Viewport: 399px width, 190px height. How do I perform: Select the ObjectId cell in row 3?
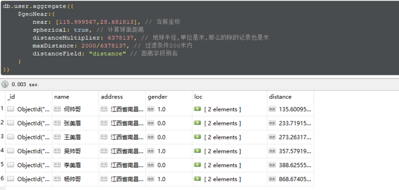coord(28,137)
